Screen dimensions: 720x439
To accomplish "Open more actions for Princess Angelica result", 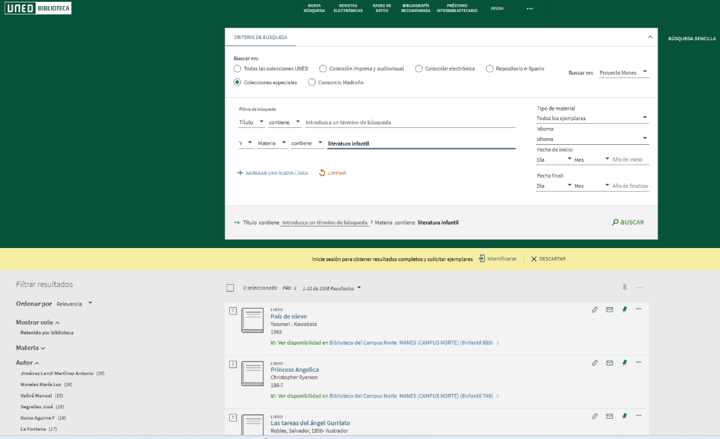I will (x=638, y=362).
